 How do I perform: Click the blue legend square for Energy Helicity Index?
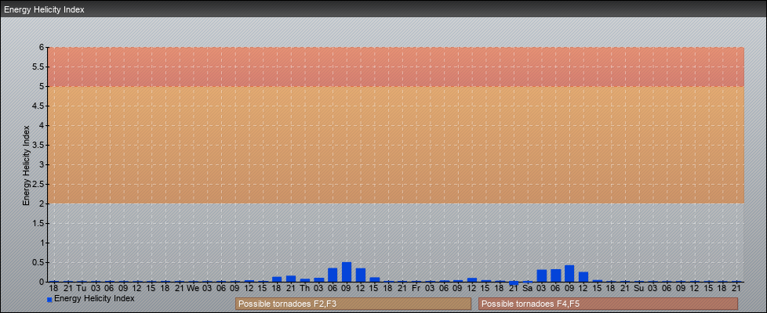49,300
